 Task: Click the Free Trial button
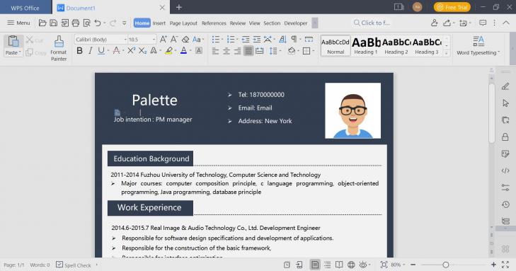(452, 7)
